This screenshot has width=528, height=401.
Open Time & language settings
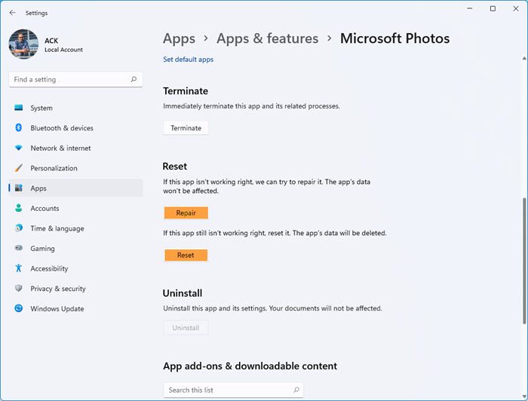57,228
